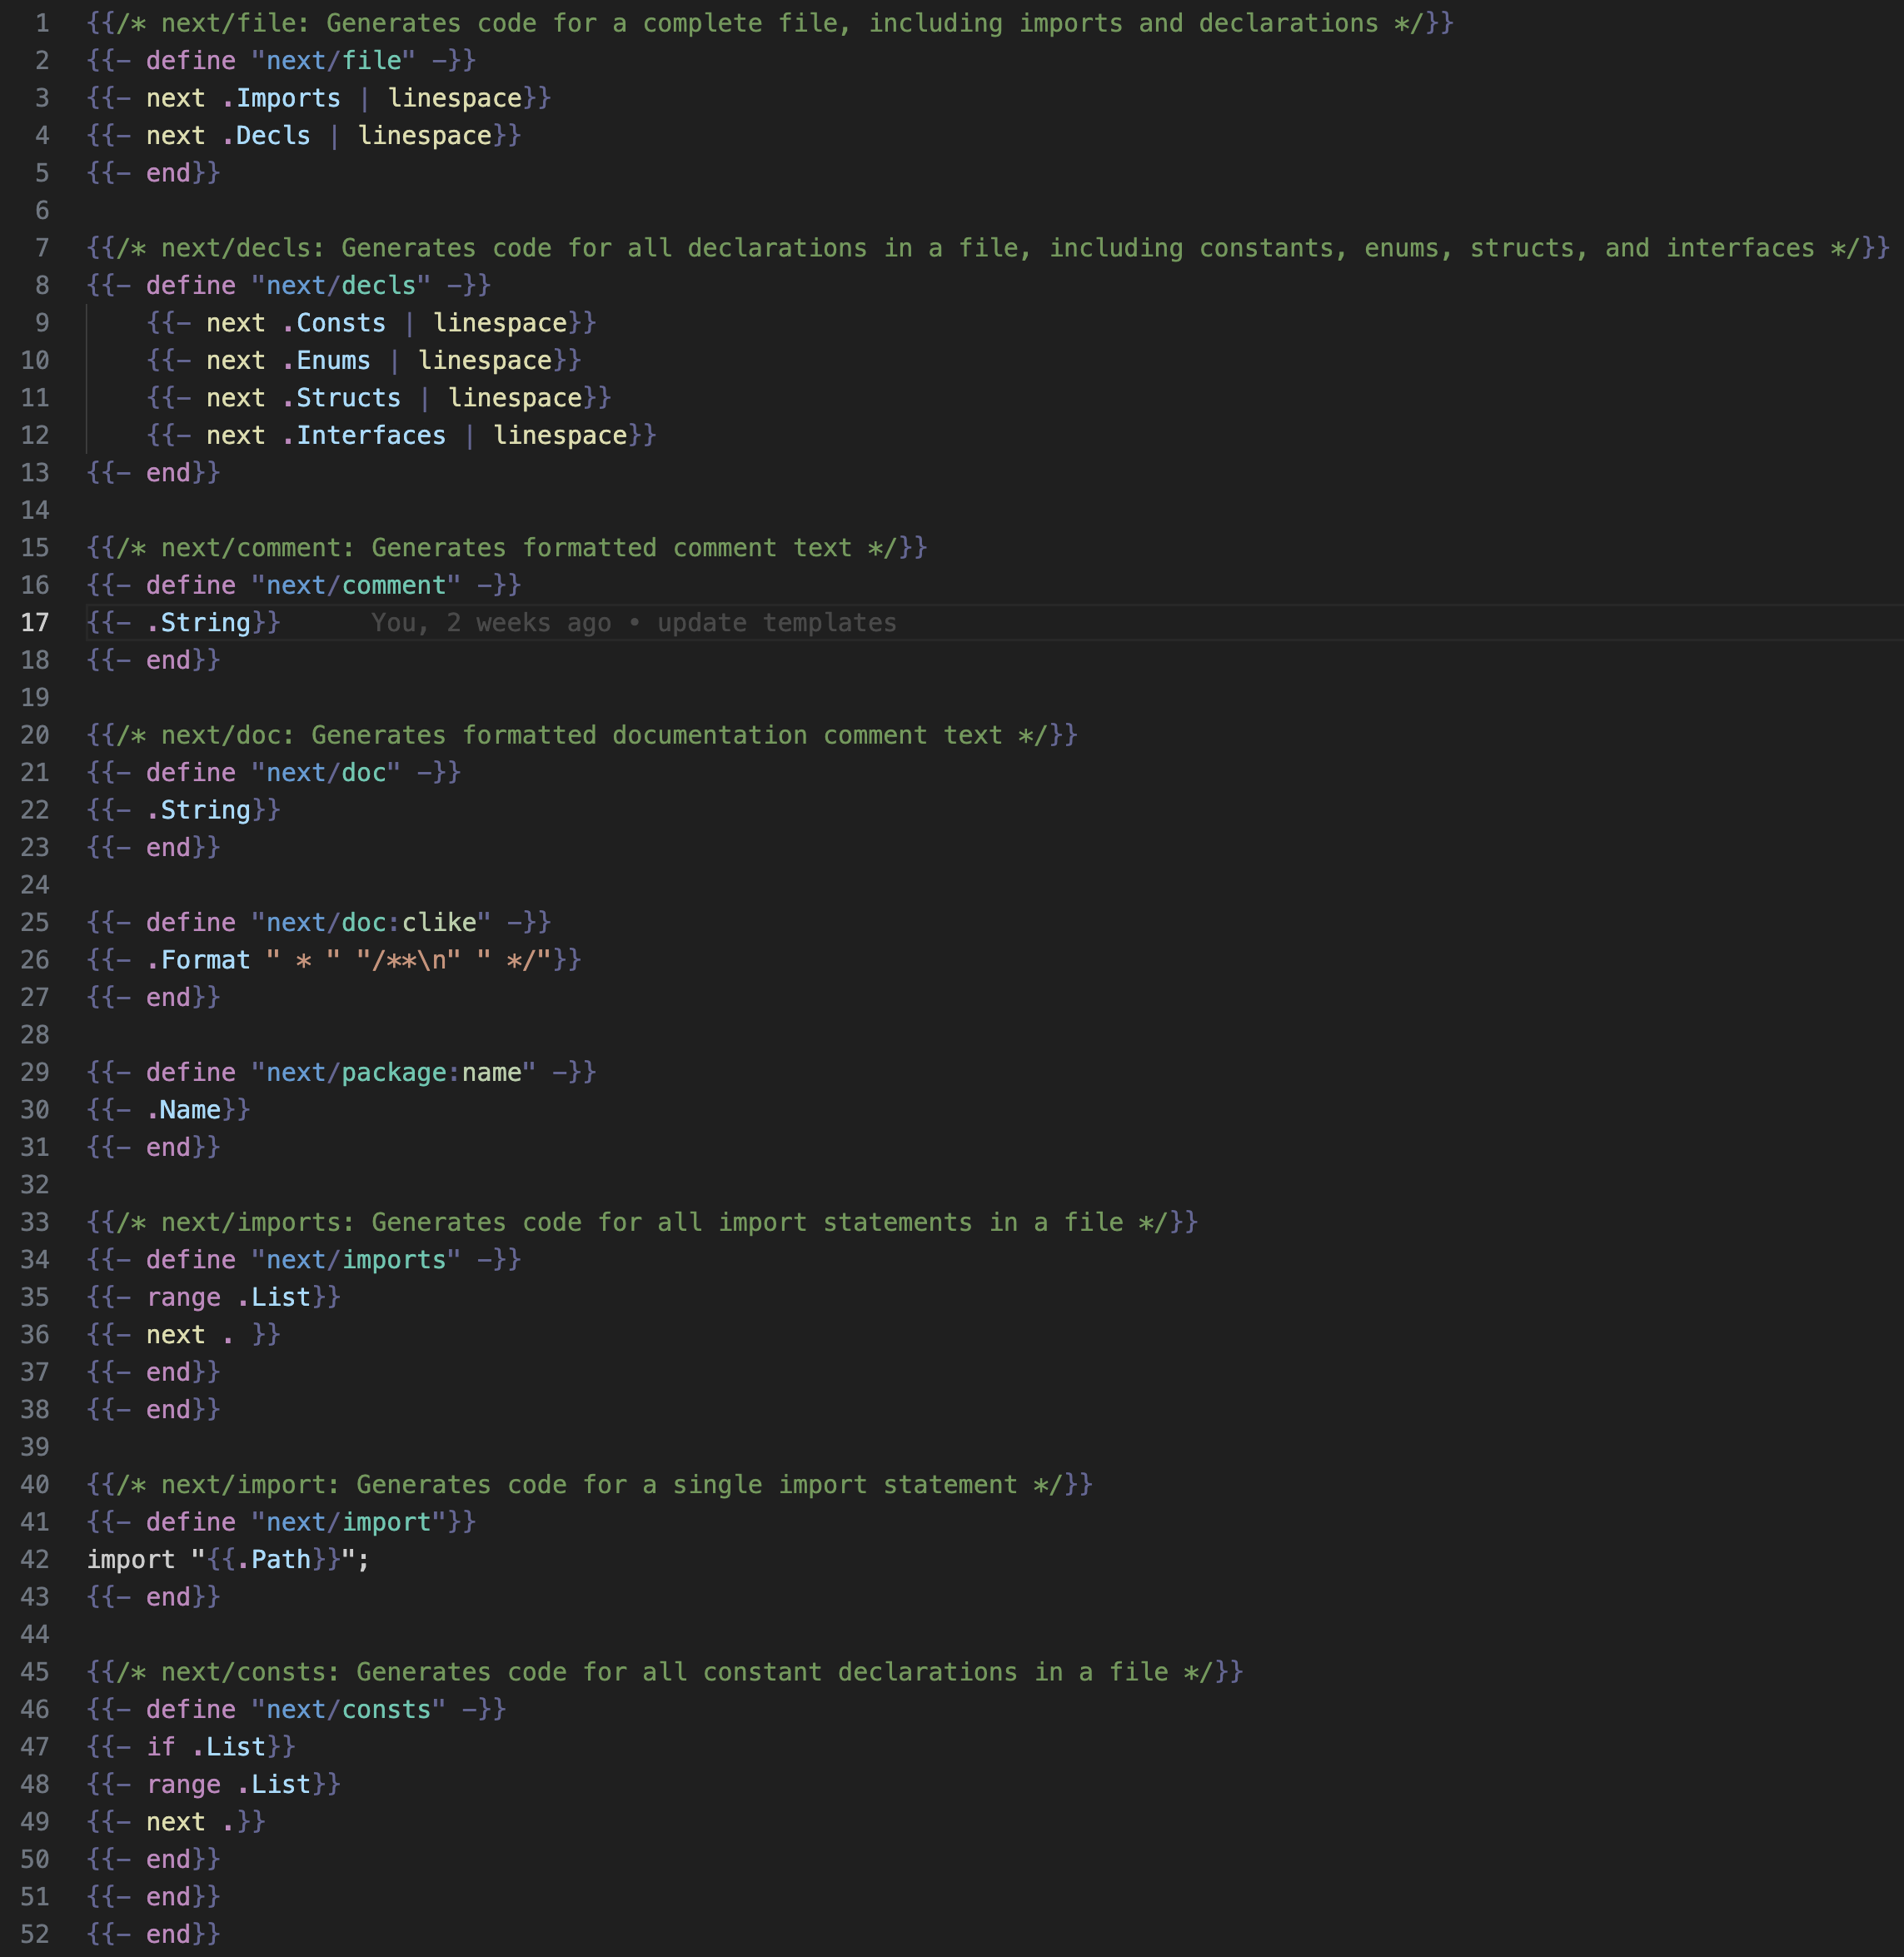Click 'next/doc:clike' template name string

371,923
